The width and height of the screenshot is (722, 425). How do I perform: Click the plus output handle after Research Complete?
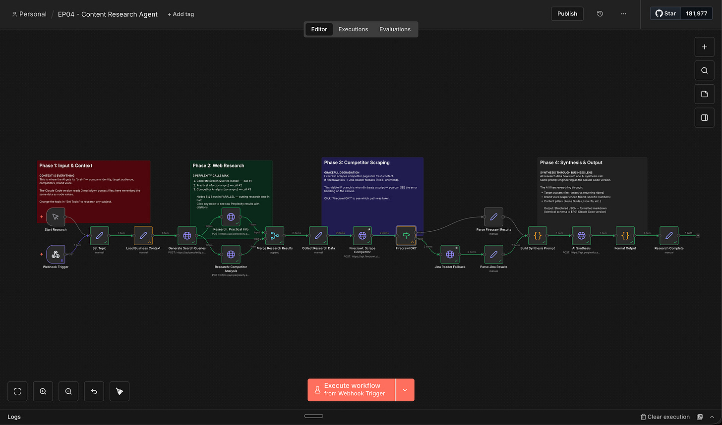698,236
